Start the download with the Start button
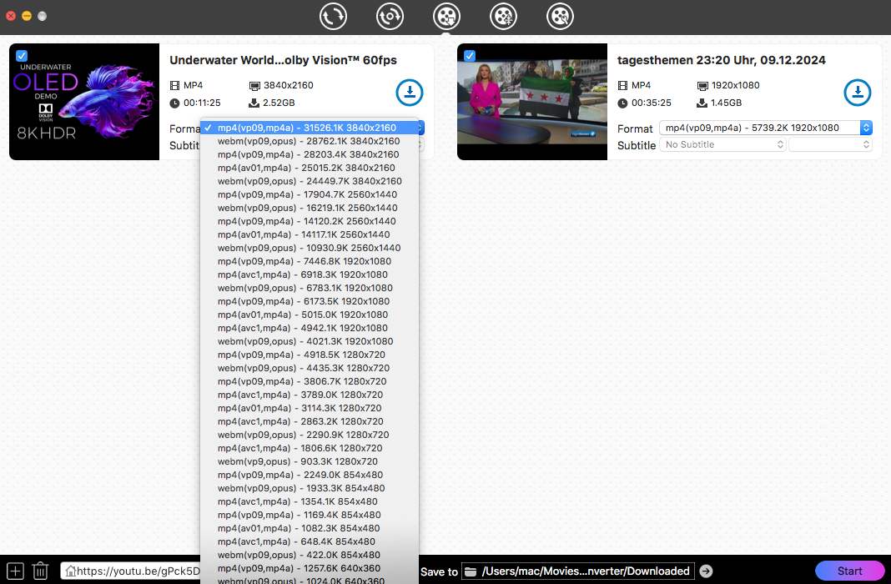Viewport: 891px width, 584px height. 849,571
